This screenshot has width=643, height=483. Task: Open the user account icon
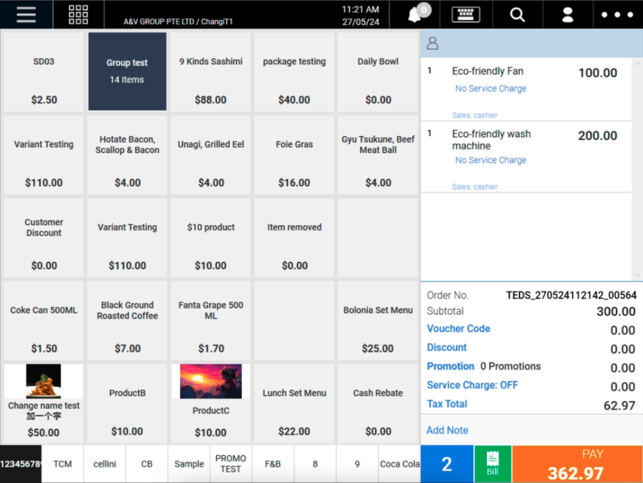click(x=567, y=14)
